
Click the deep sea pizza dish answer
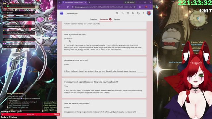tap(100, 71)
